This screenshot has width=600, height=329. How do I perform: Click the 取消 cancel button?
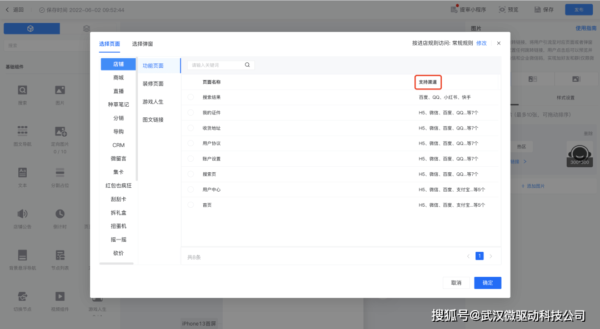click(x=456, y=283)
